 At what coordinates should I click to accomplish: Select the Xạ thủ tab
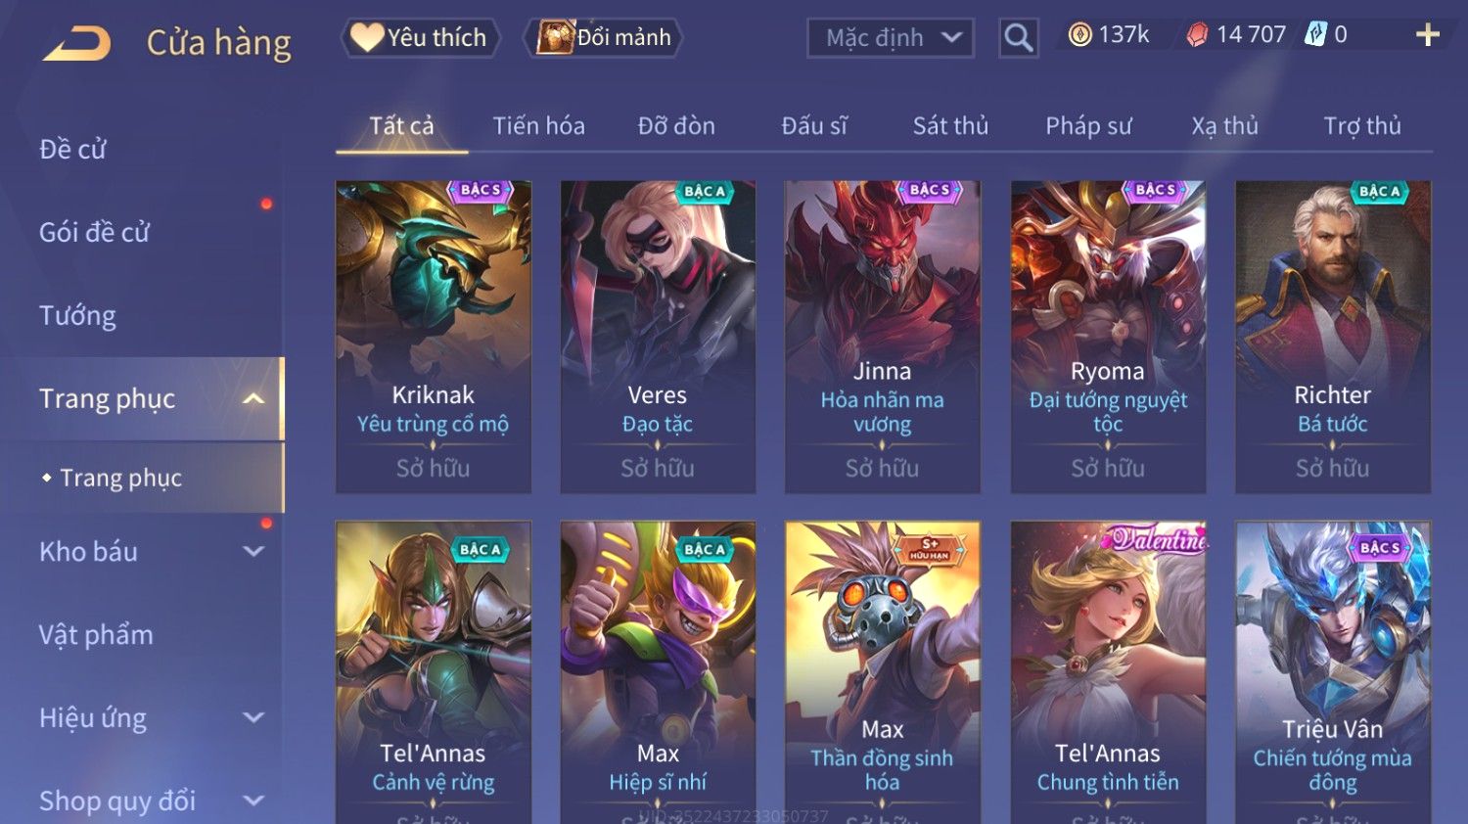[1224, 126]
